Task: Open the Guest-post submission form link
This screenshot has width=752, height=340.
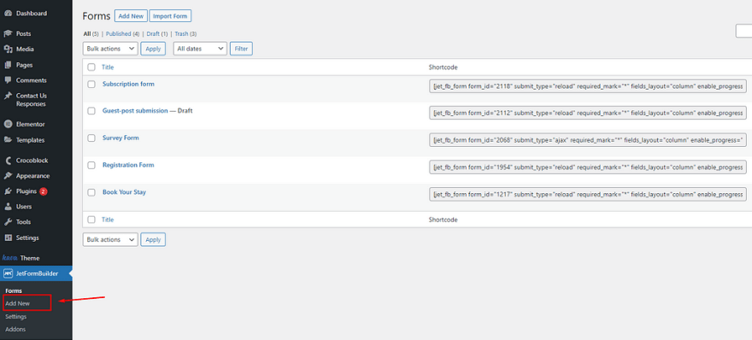Action: (135, 111)
